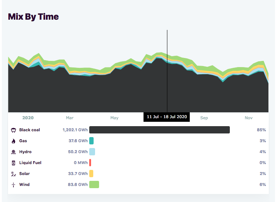Click the 11 Jul - 18 Jul 2020 tooltip
The width and height of the screenshot is (279, 202).
tap(167, 117)
